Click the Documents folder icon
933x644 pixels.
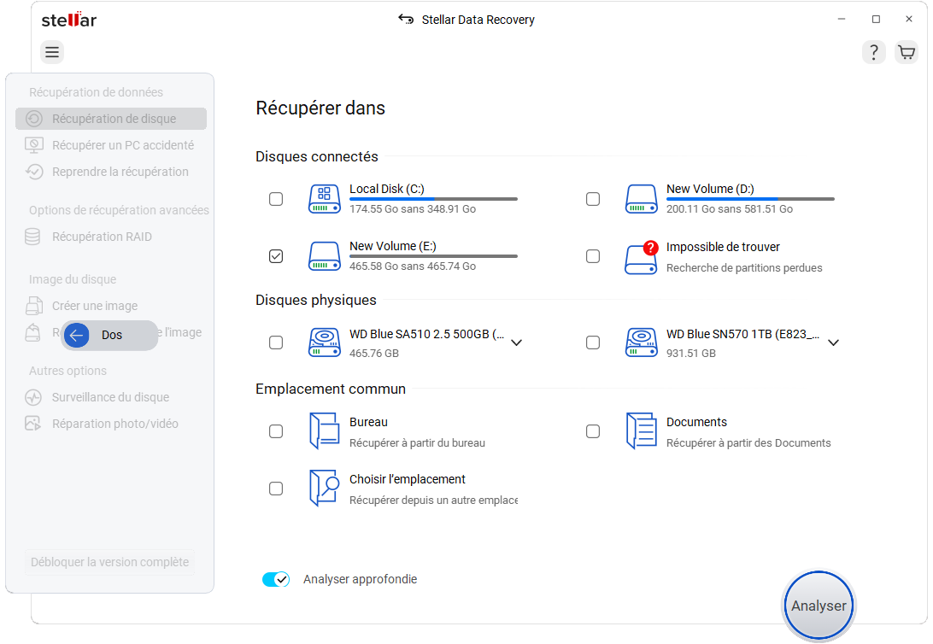pyautogui.click(x=642, y=431)
